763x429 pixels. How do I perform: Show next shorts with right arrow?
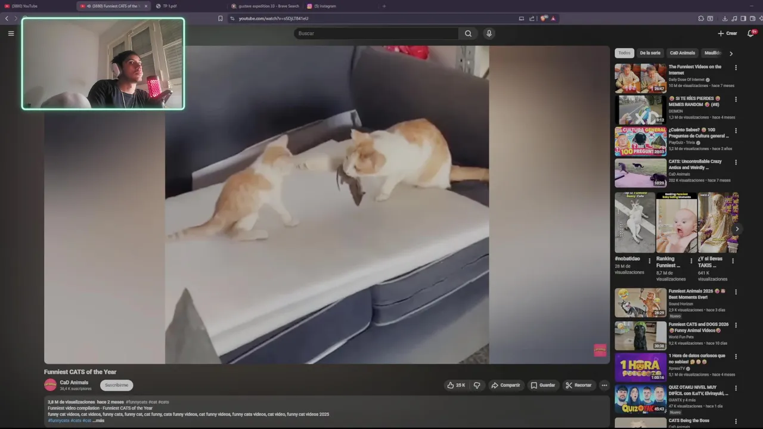click(x=737, y=229)
